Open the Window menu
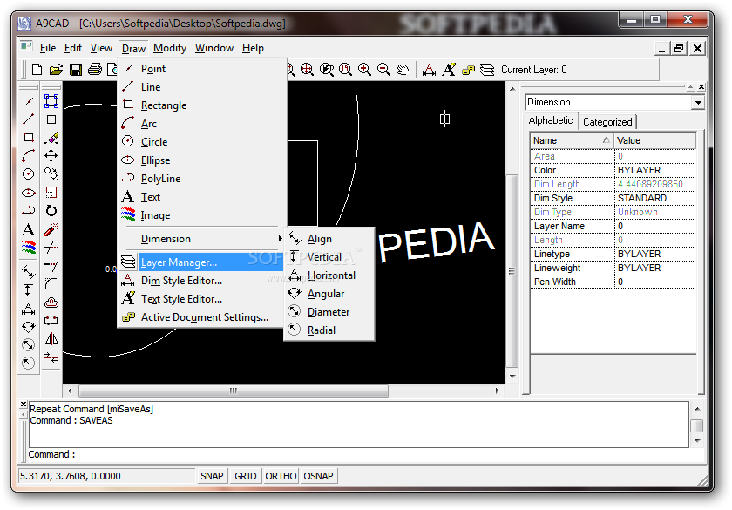Viewport: 732px width, 510px height. (213, 48)
